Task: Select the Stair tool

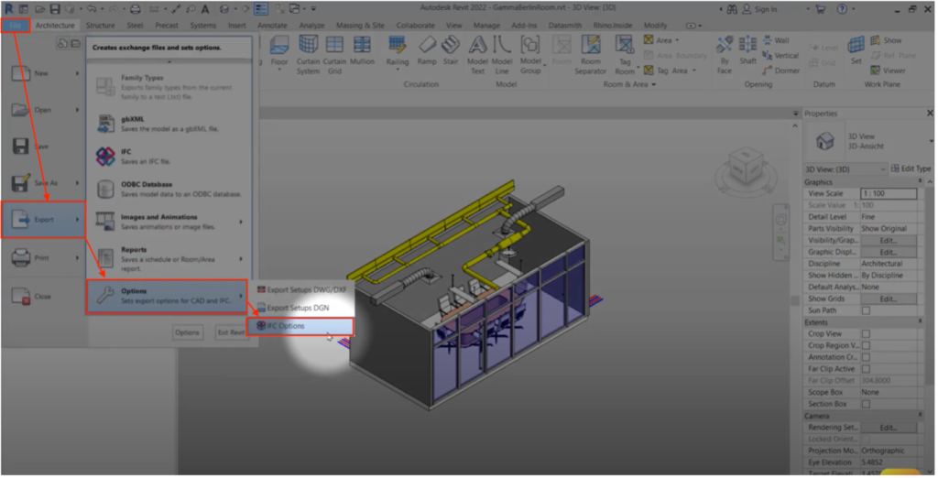Action: point(451,52)
